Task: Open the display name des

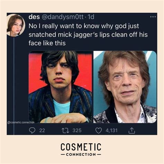Action: [x=34, y=17]
